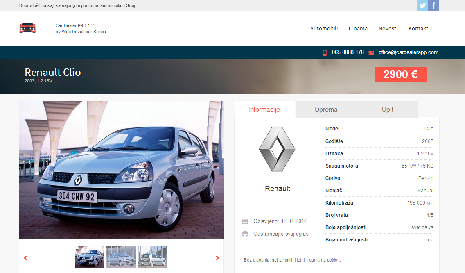This screenshot has width=465, height=273.
Task: Click the printer icon
Action: point(245,234)
